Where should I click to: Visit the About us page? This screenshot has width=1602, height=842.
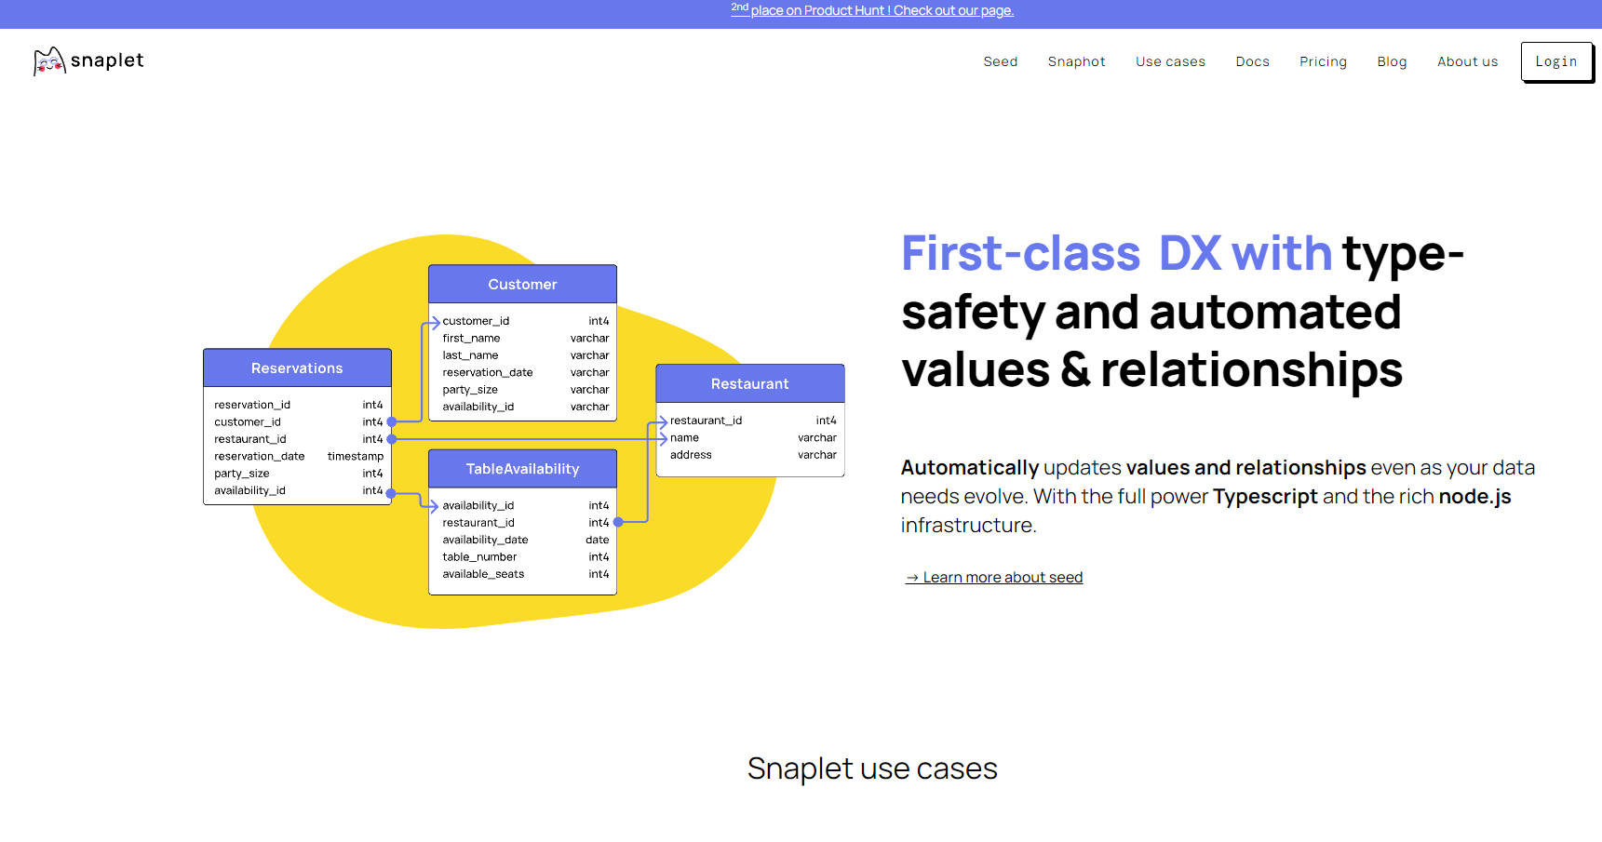tap(1467, 61)
